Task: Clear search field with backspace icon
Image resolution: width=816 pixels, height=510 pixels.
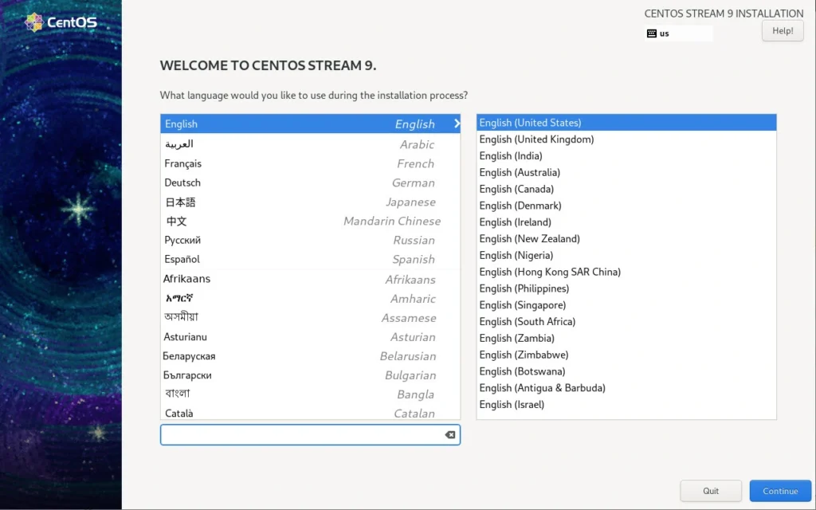Action: point(449,435)
